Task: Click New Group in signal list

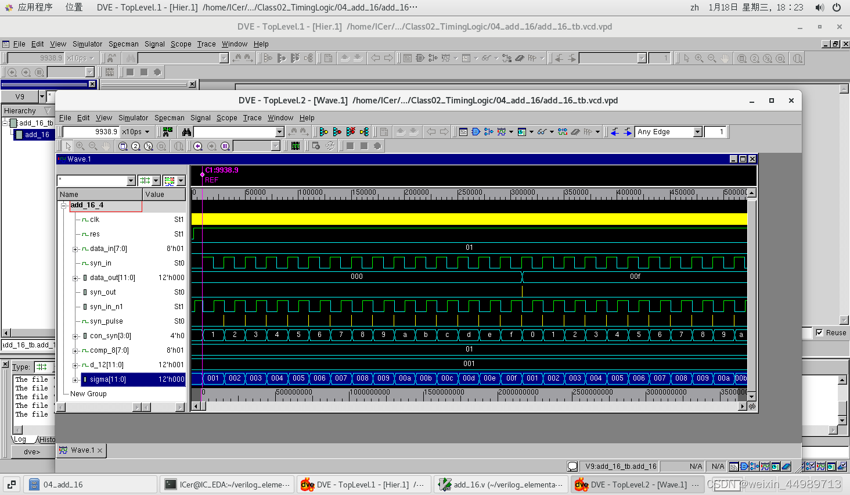Action: [88, 394]
